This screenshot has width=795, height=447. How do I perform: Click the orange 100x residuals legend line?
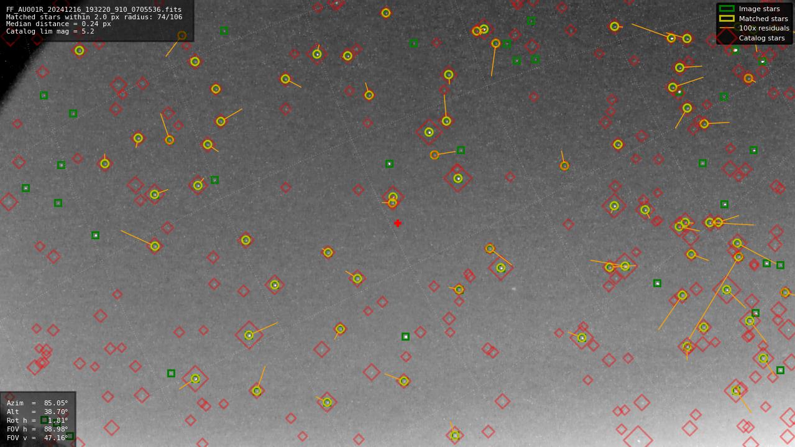point(727,28)
